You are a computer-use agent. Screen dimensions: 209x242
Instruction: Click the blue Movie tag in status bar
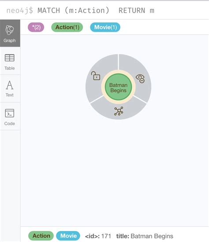(x=68, y=236)
